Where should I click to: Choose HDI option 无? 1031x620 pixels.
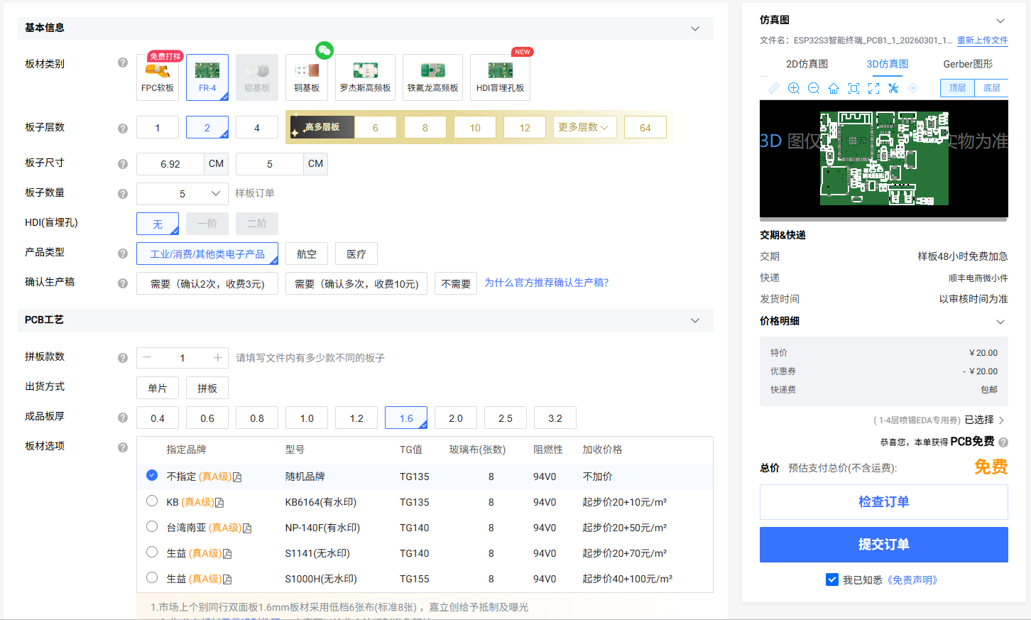pyautogui.click(x=158, y=224)
